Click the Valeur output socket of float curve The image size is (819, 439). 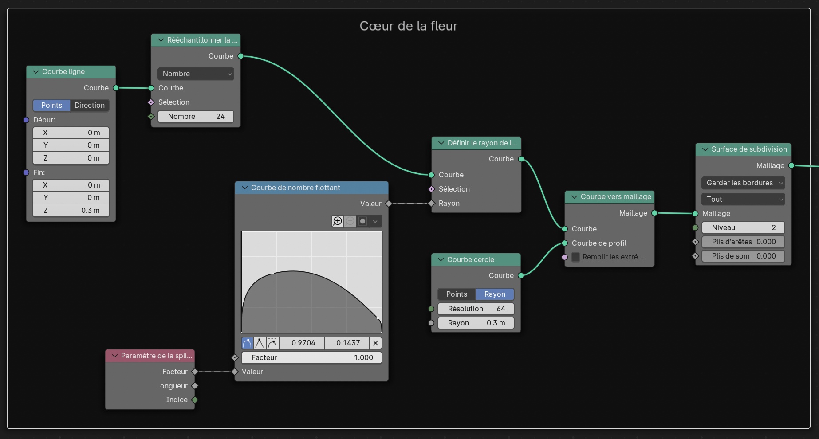pyautogui.click(x=389, y=204)
